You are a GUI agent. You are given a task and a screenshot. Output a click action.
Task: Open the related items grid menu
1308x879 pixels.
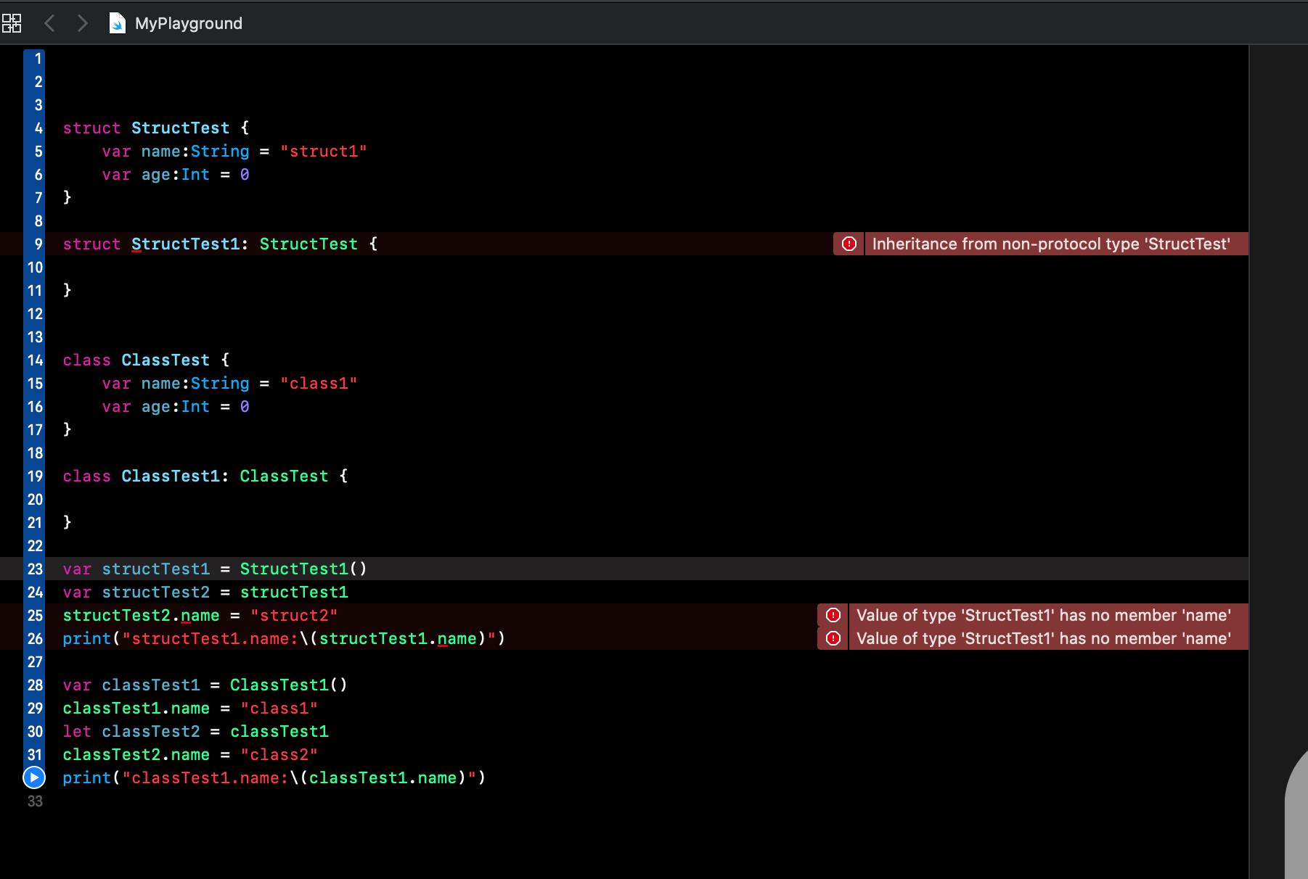pos(12,23)
